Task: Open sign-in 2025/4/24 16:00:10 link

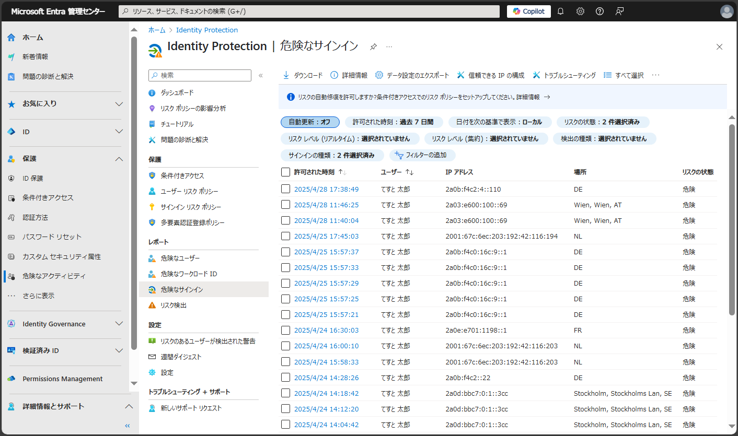Action: coord(326,346)
